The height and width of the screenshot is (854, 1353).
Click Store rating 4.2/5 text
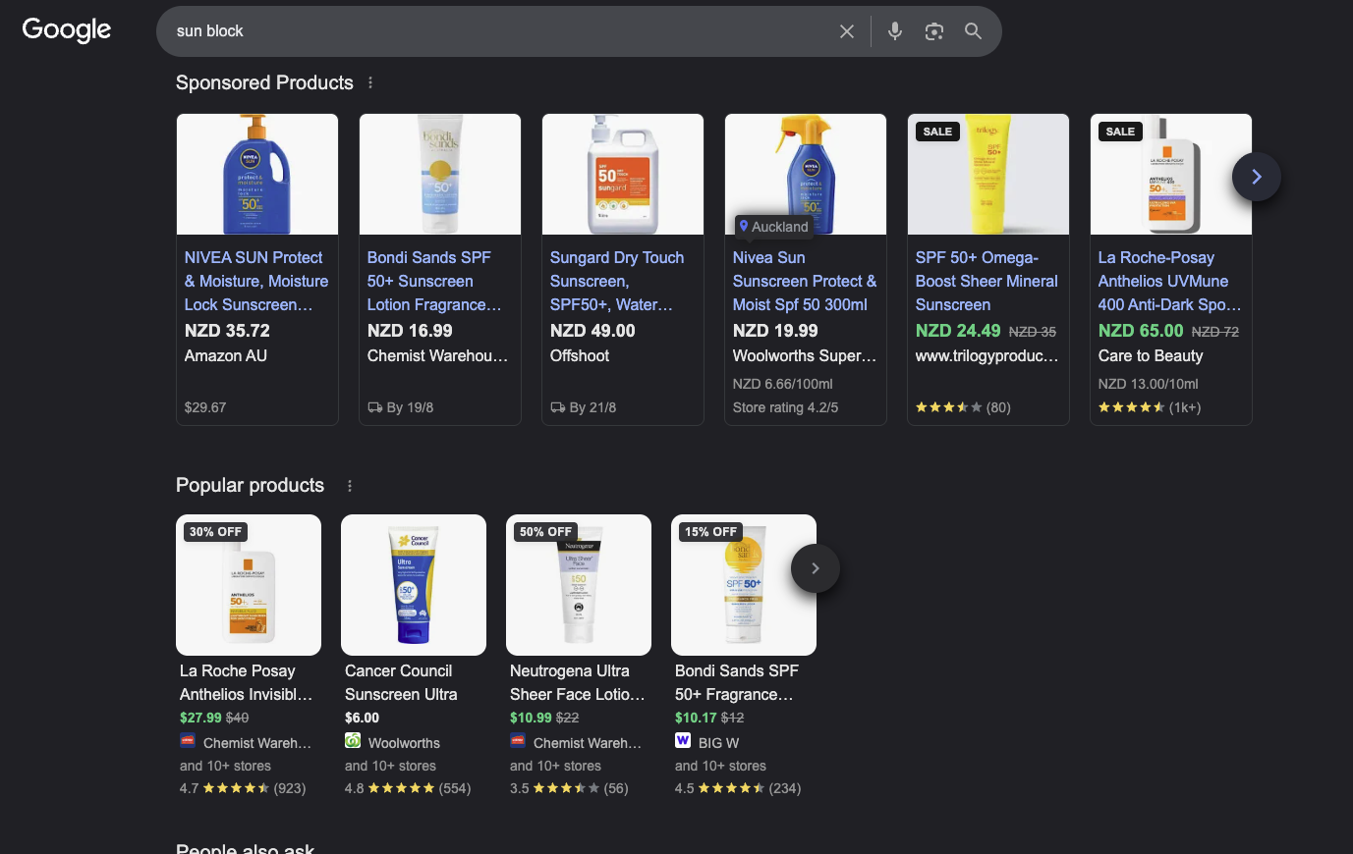coord(786,407)
